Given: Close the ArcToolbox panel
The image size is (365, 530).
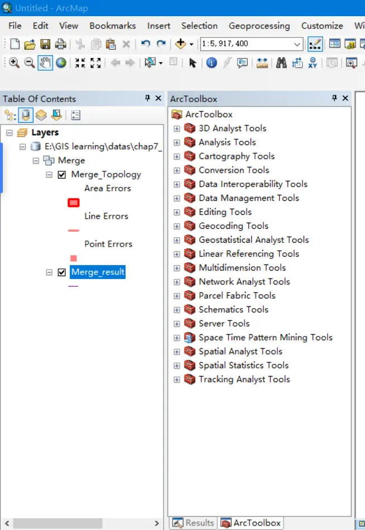Looking at the screenshot, I should pyautogui.click(x=345, y=98).
